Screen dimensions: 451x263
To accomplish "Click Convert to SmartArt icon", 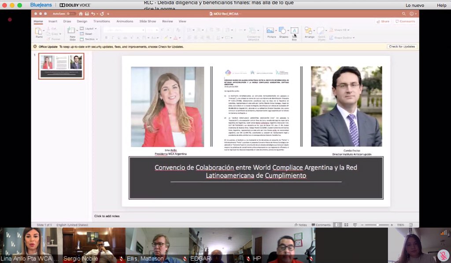I will tap(252, 30).
